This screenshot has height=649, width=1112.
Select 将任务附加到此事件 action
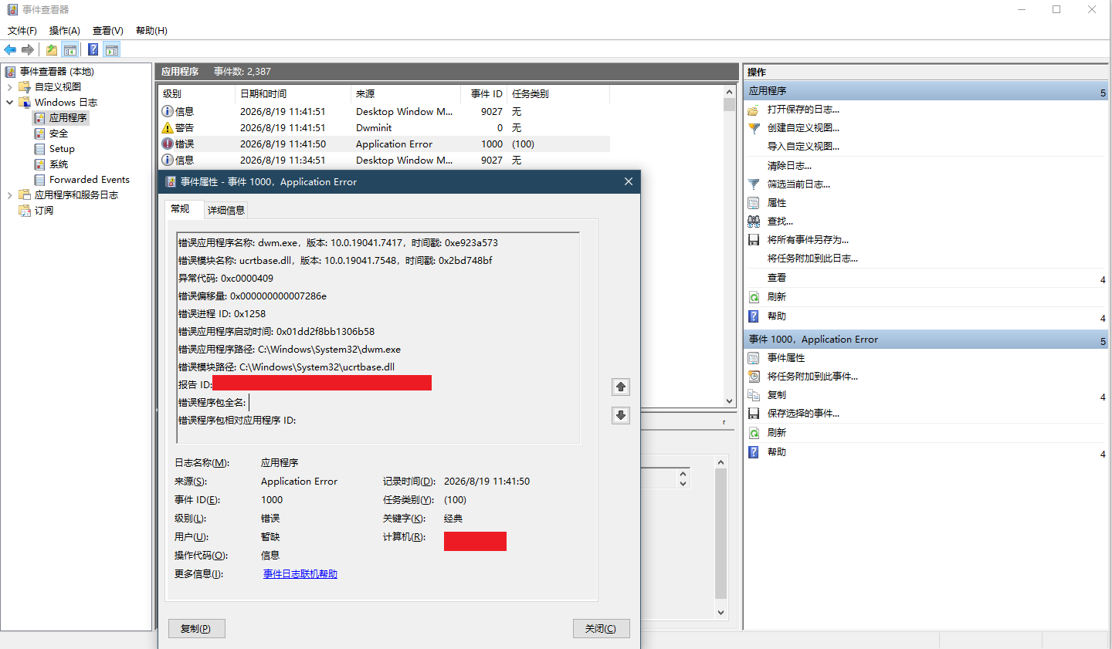point(812,377)
